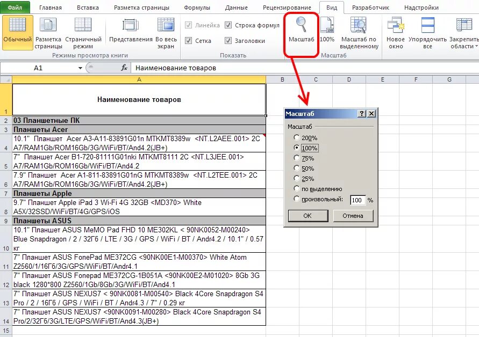Select the Acer A3-A11 tablet cell
Viewport: 479px width, 337px height.
(x=139, y=143)
